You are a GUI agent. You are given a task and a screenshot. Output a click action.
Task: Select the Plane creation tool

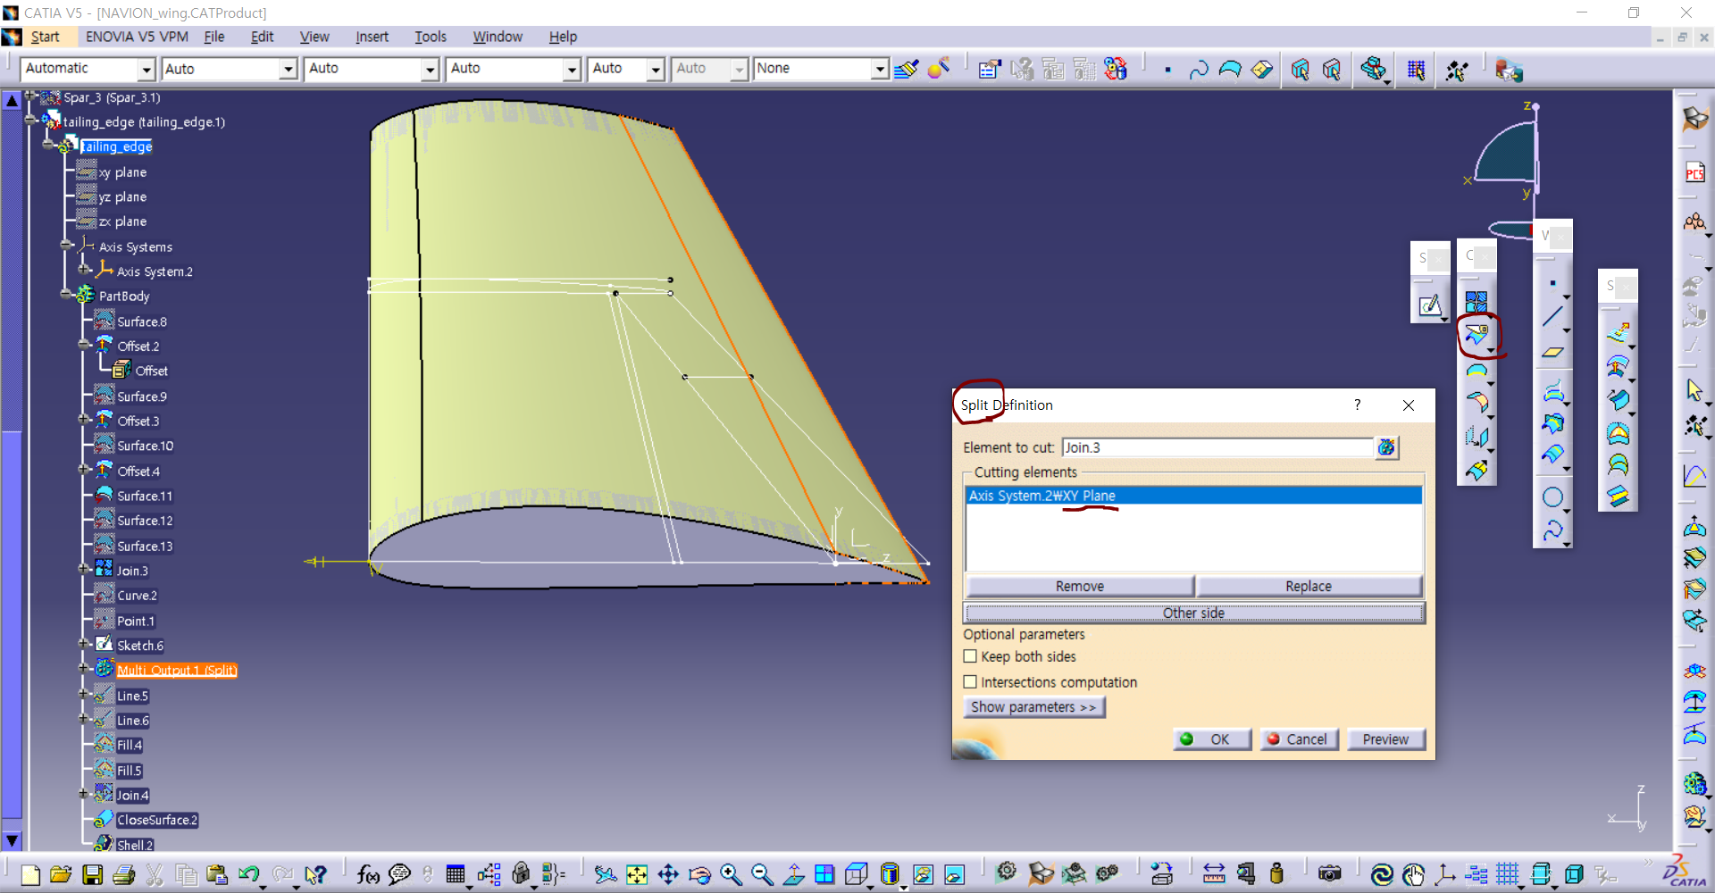click(x=1552, y=352)
